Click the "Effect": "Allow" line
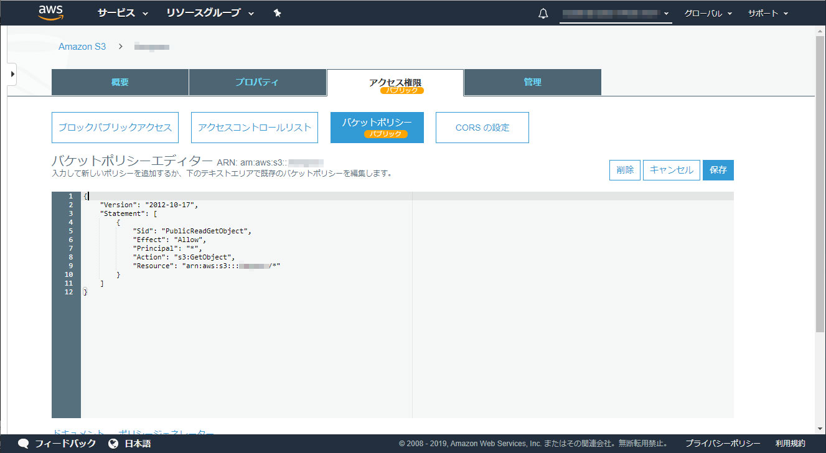The height and width of the screenshot is (453, 826). (169, 240)
